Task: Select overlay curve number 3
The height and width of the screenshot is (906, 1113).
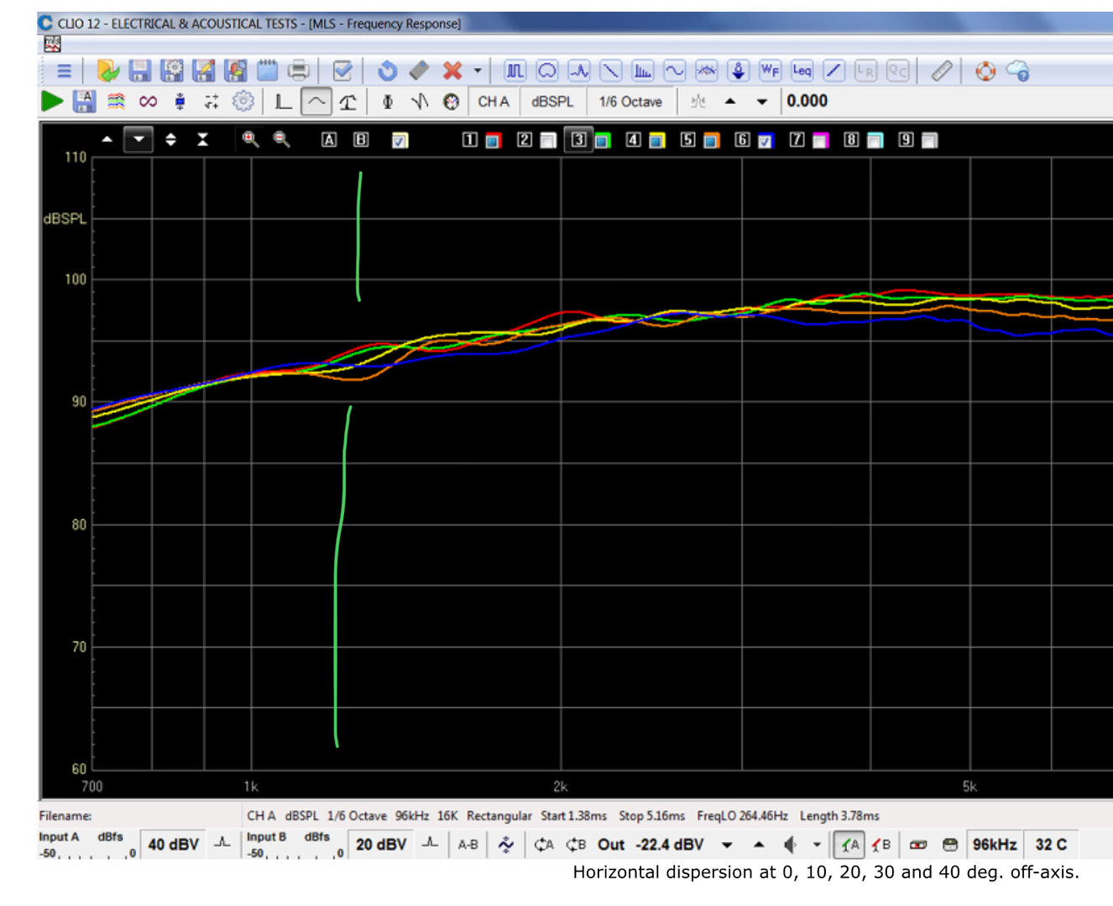Action: 578,140
